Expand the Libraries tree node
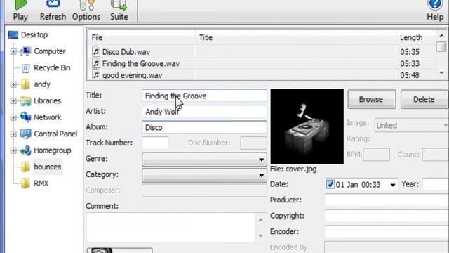Viewport: 449px width, 253px height. (x=13, y=101)
